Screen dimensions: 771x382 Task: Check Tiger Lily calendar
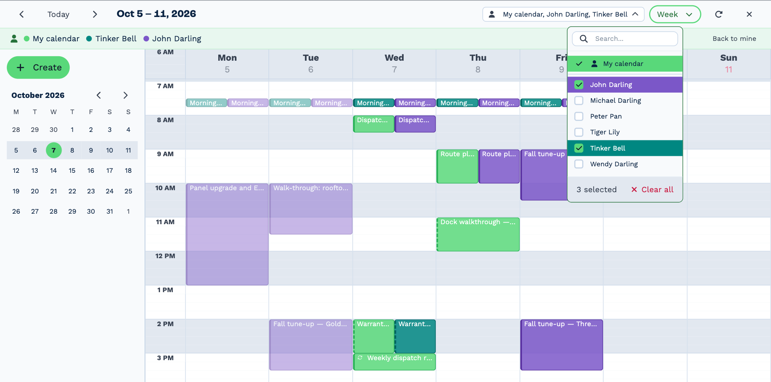click(x=579, y=132)
